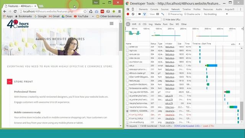
Task: Toggle device mode in DevTools
Action: 133,9
